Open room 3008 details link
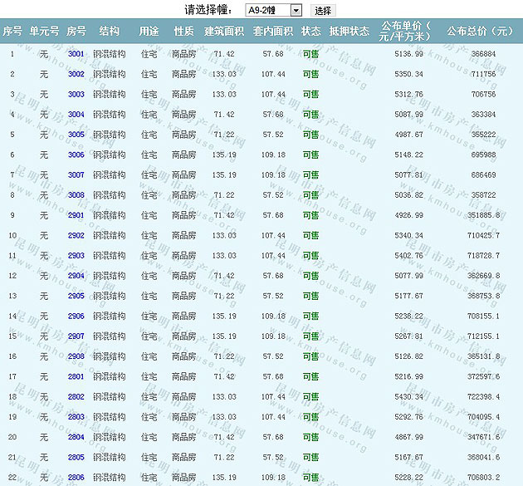Viewport: 523px width, 486px height. pos(76,195)
